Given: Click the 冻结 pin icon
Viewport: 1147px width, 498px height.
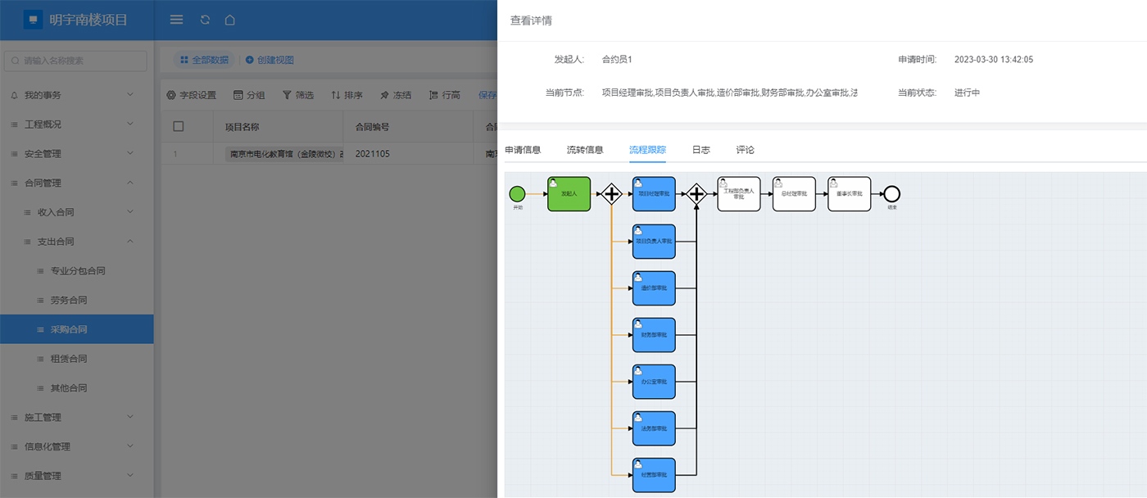Looking at the screenshot, I should pos(384,95).
